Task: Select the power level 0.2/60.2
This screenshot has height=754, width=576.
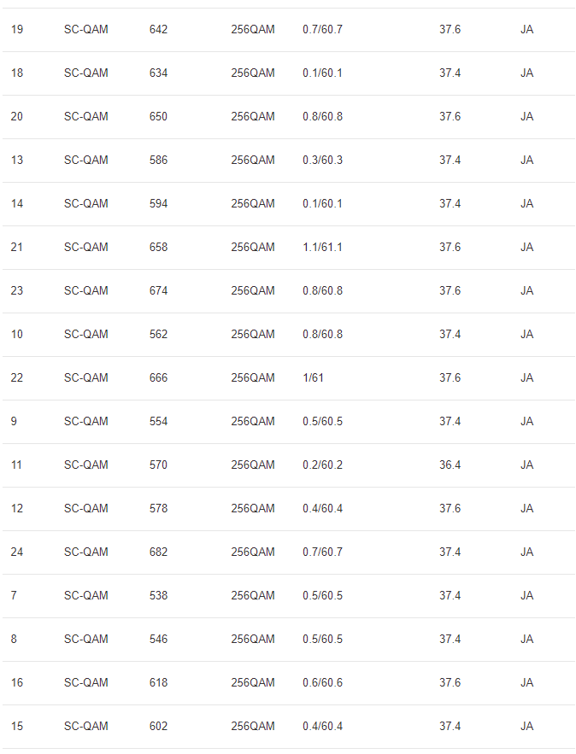Action: (322, 465)
